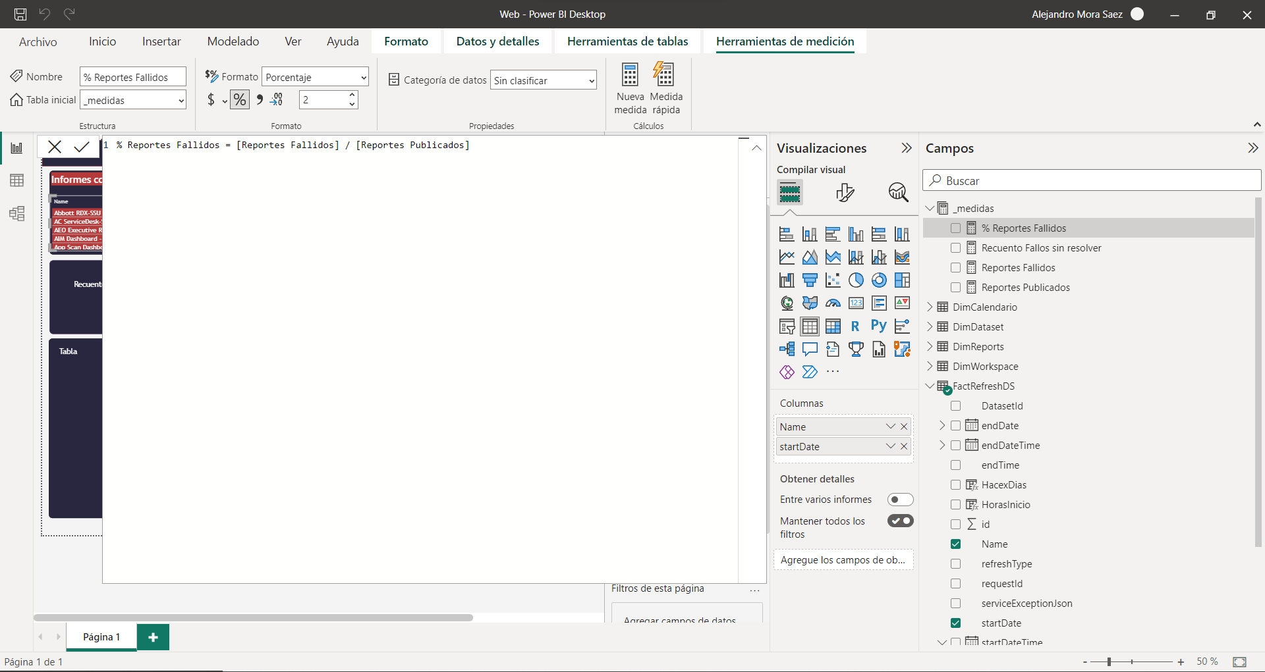Select the pie chart visualization

tap(856, 280)
